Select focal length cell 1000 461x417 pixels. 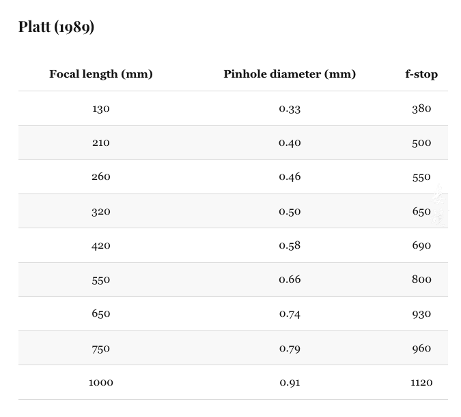tap(101, 382)
